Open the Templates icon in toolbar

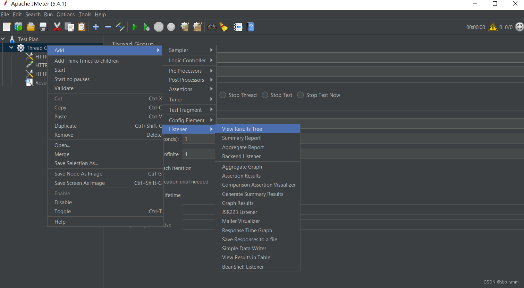pyautogui.click(x=18, y=27)
